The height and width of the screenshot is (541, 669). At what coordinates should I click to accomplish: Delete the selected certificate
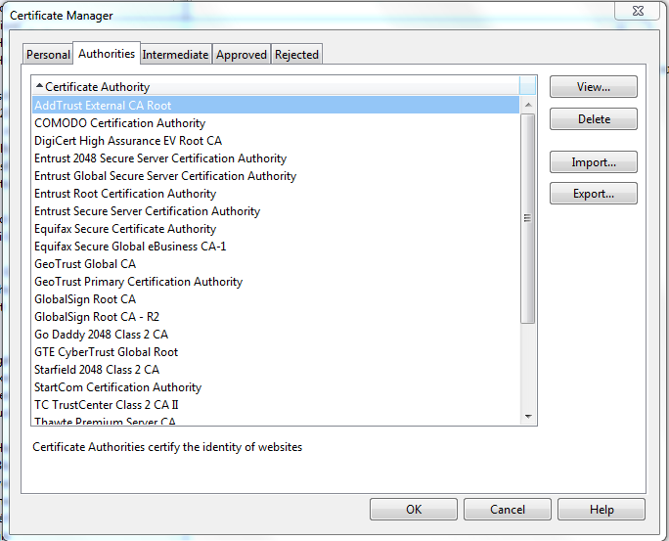(x=594, y=119)
